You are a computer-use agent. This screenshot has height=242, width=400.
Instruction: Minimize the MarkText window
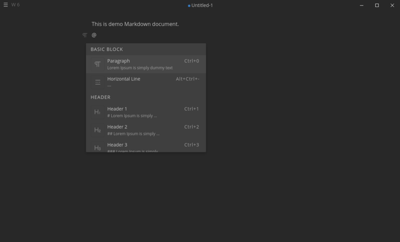point(362,5)
